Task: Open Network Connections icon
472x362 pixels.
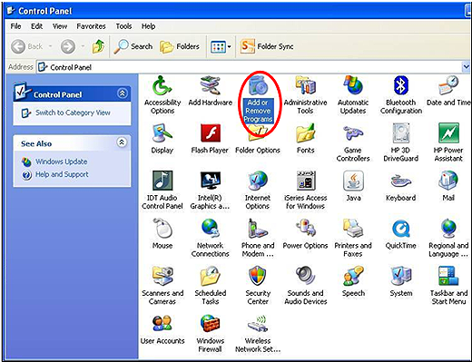Action: tap(210, 238)
